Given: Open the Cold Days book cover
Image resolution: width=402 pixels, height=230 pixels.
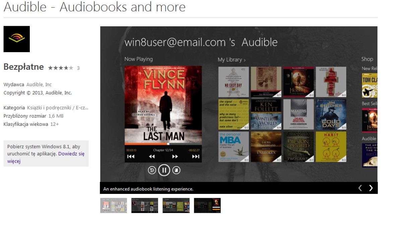Looking at the screenshot, I should (x=331, y=114).
